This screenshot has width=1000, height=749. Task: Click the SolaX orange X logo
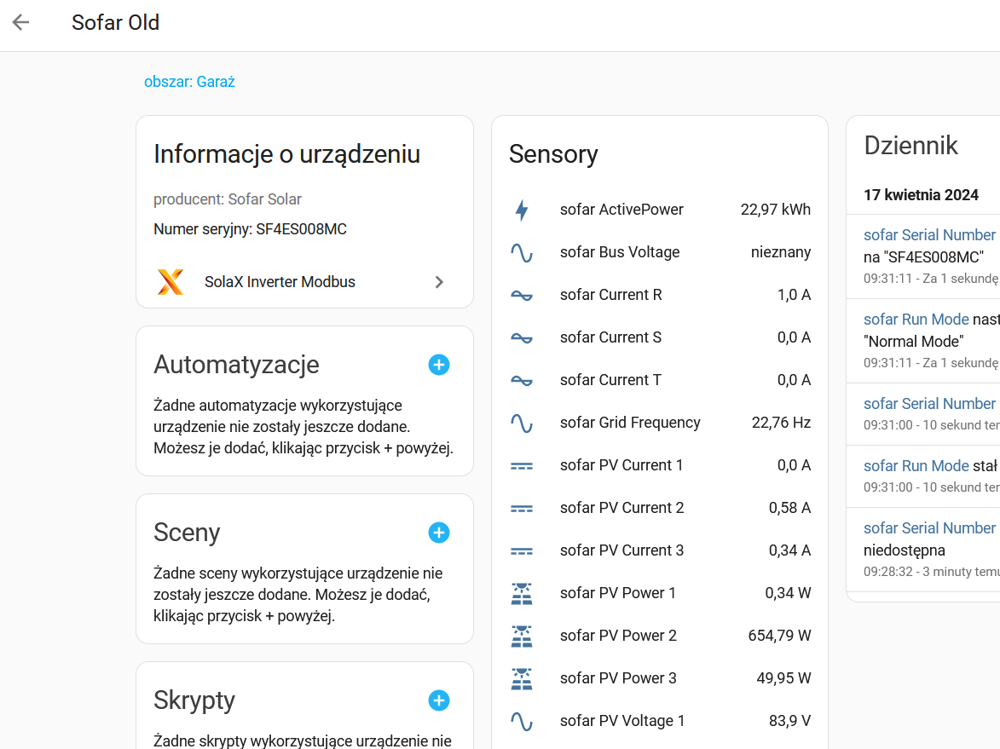(x=171, y=282)
